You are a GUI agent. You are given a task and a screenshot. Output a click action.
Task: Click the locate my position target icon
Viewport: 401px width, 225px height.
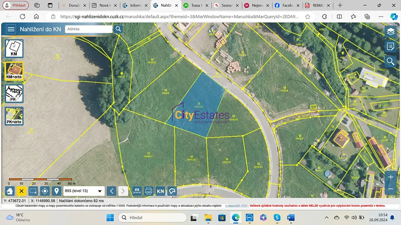[45, 191]
